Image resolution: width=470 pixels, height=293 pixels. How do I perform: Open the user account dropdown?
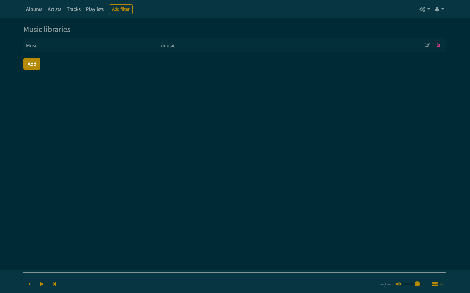pos(439,9)
